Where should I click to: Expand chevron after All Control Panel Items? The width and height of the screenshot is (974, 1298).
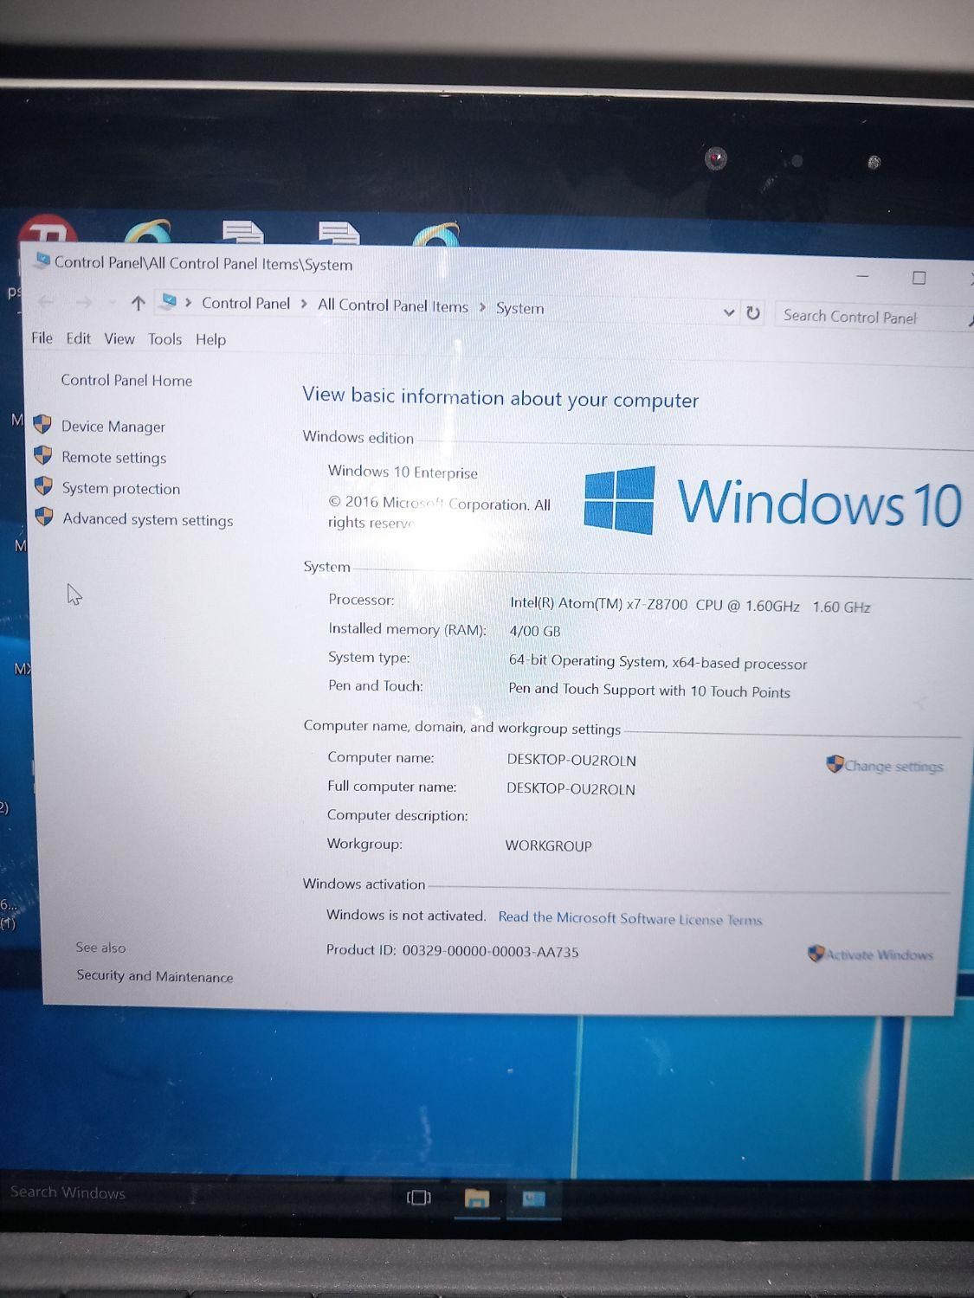coord(482,307)
